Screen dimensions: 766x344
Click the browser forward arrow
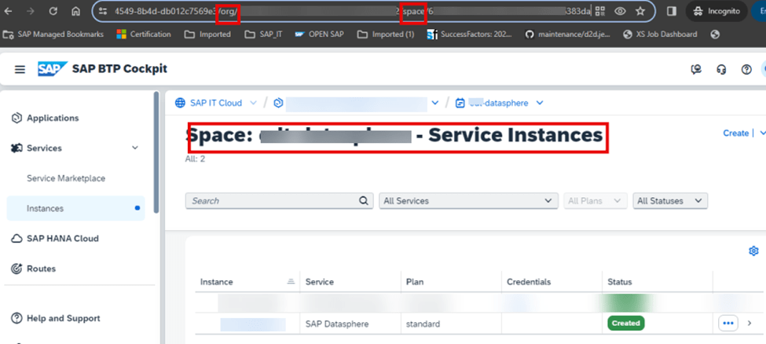click(31, 11)
